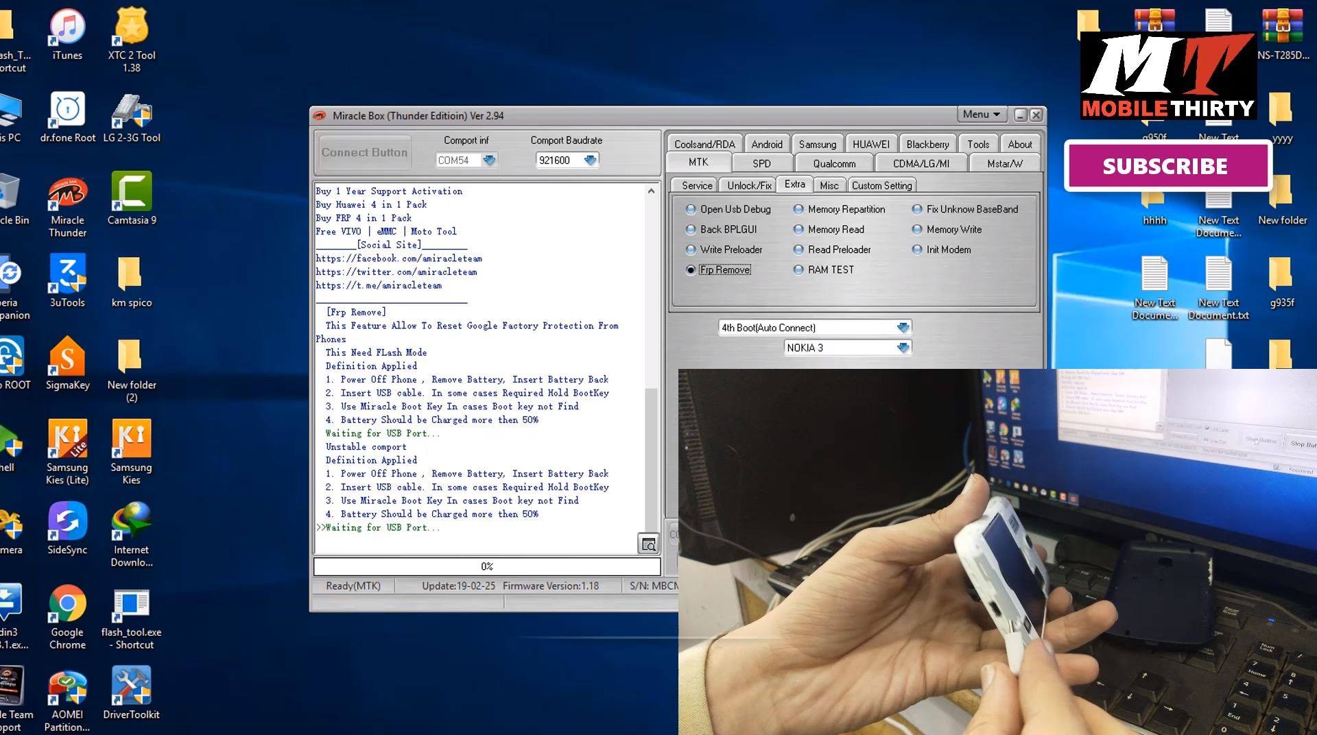Select Fix Unknow BaseBand option

click(x=965, y=209)
